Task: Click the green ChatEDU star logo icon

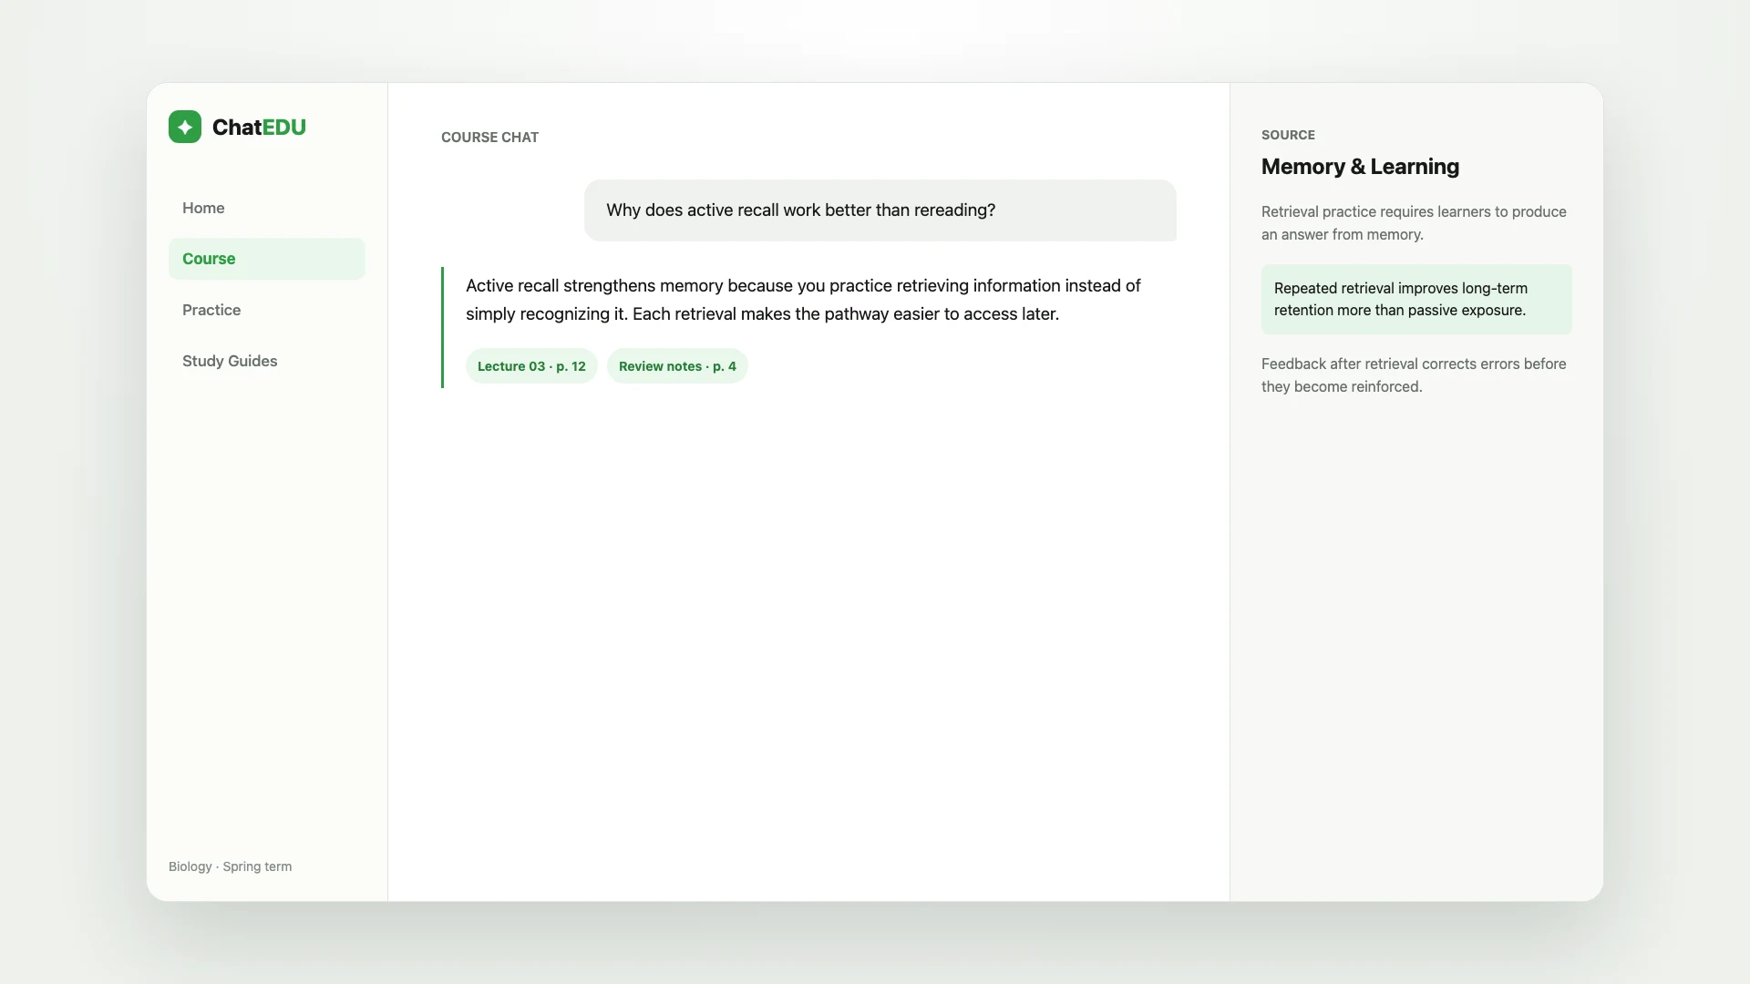Action: 185,127
